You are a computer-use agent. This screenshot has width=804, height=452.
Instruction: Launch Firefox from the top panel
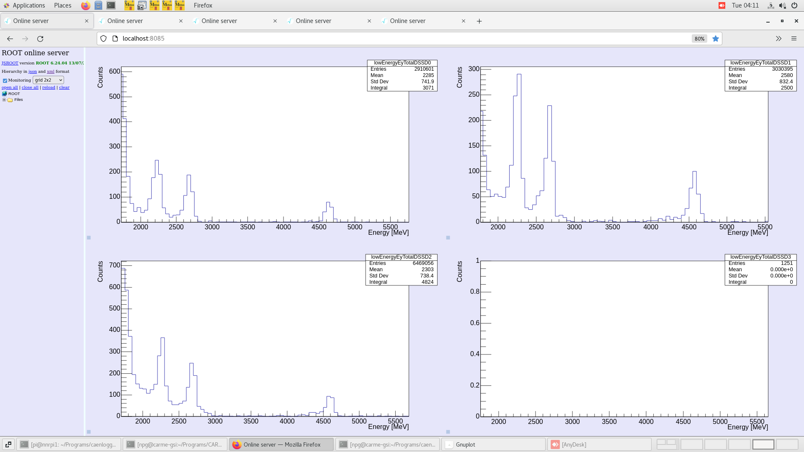point(85,5)
